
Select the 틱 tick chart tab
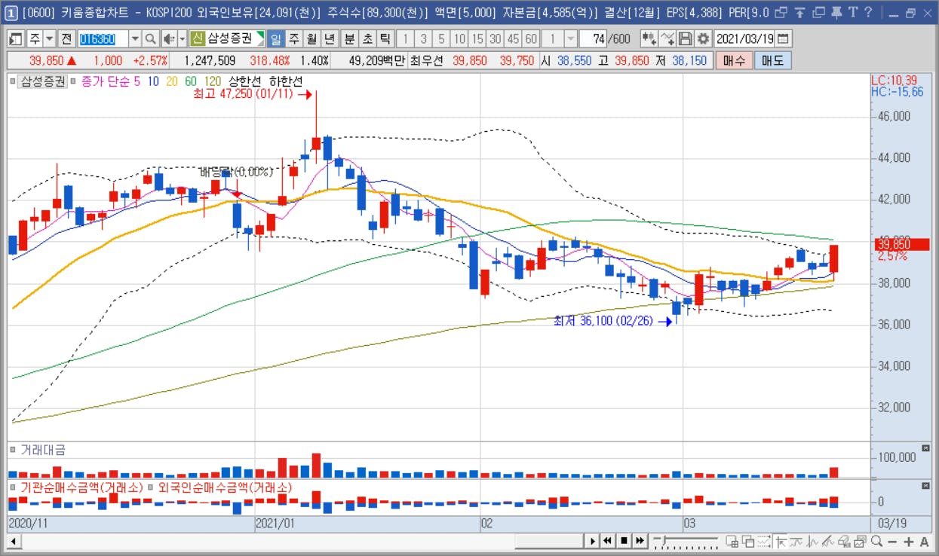point(385,39)
